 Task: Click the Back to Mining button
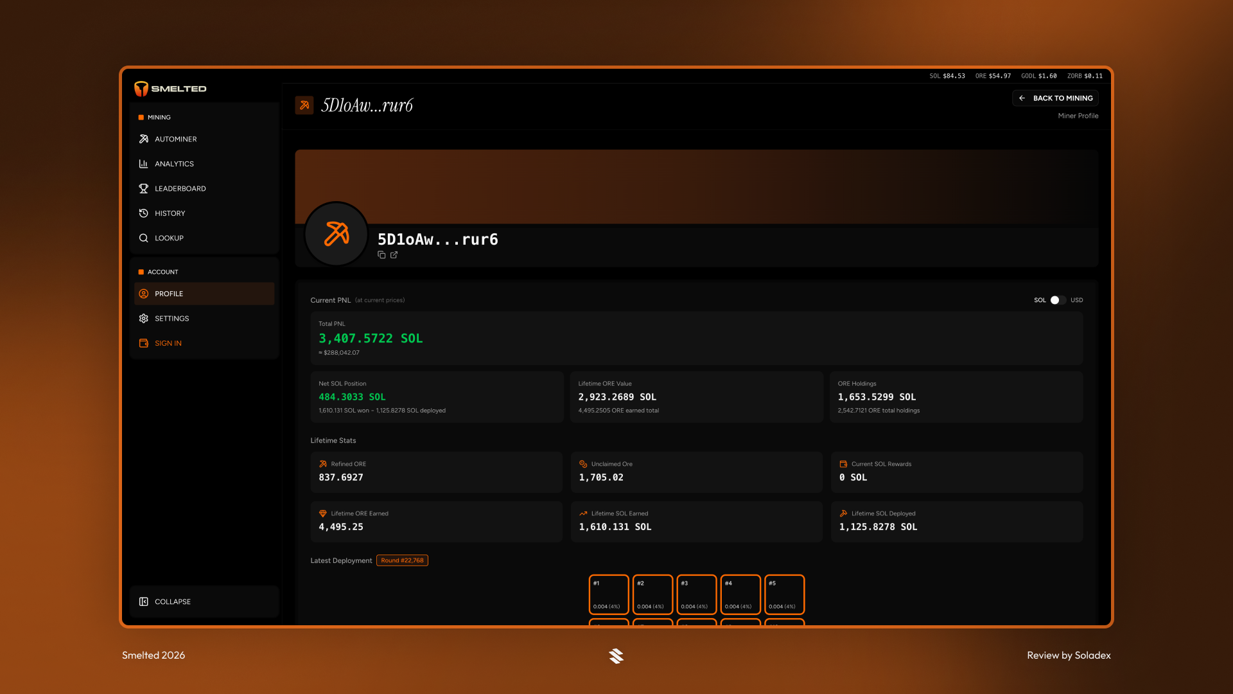pyautogui.click(x=1055, y=98)
